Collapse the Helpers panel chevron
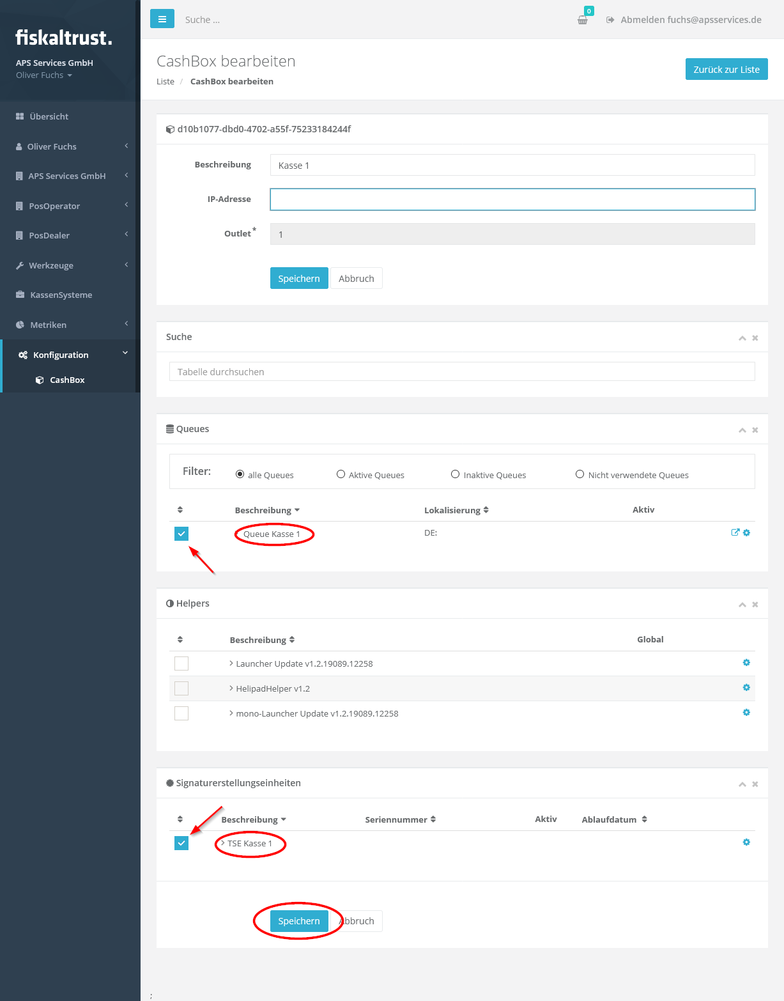The image size is (784, 1001). tap(742, 605)
